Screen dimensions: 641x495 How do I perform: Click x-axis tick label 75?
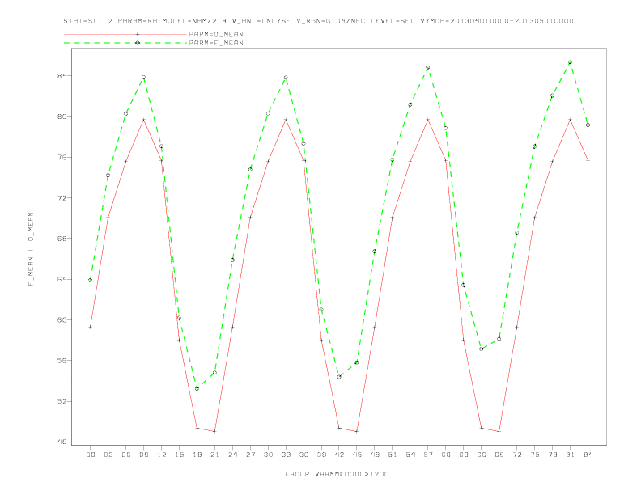pyautogui.click(x=535, y=455)
